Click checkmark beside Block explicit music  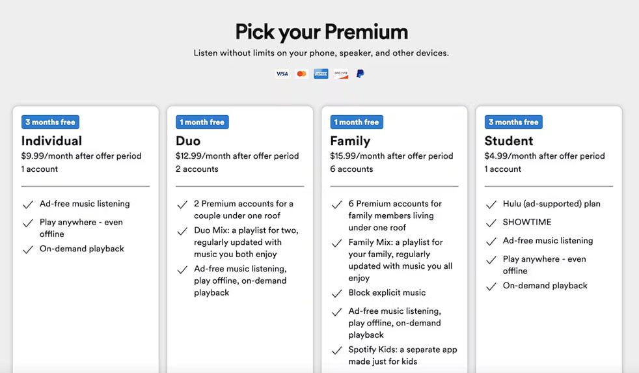[x=337, y=294]
